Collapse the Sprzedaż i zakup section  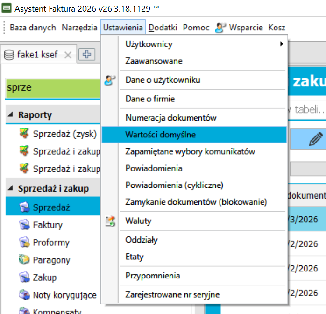[x=11, y=189]
